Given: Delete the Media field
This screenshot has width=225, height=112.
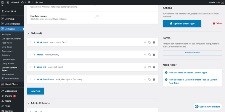Looking at the screenshot, I should 154,55.
